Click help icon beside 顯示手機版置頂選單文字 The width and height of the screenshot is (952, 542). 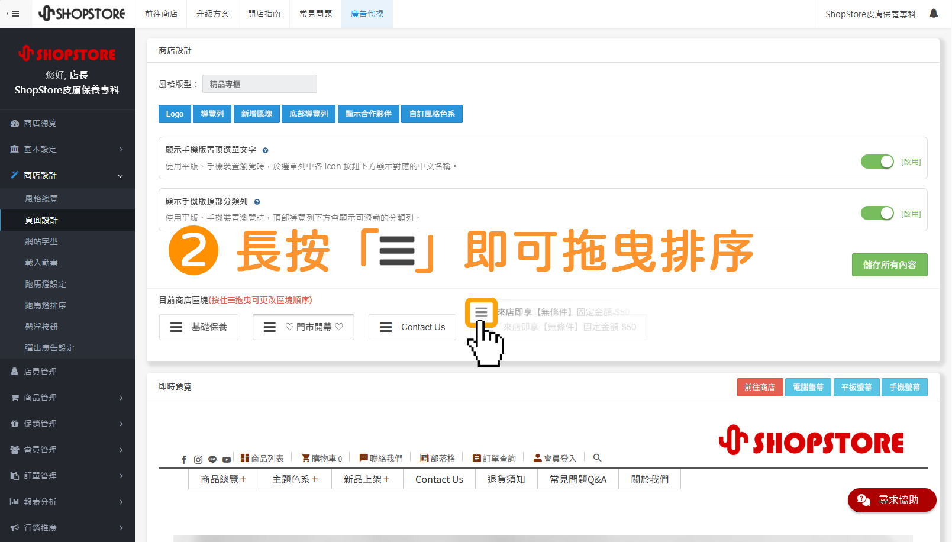coord(265,150)
